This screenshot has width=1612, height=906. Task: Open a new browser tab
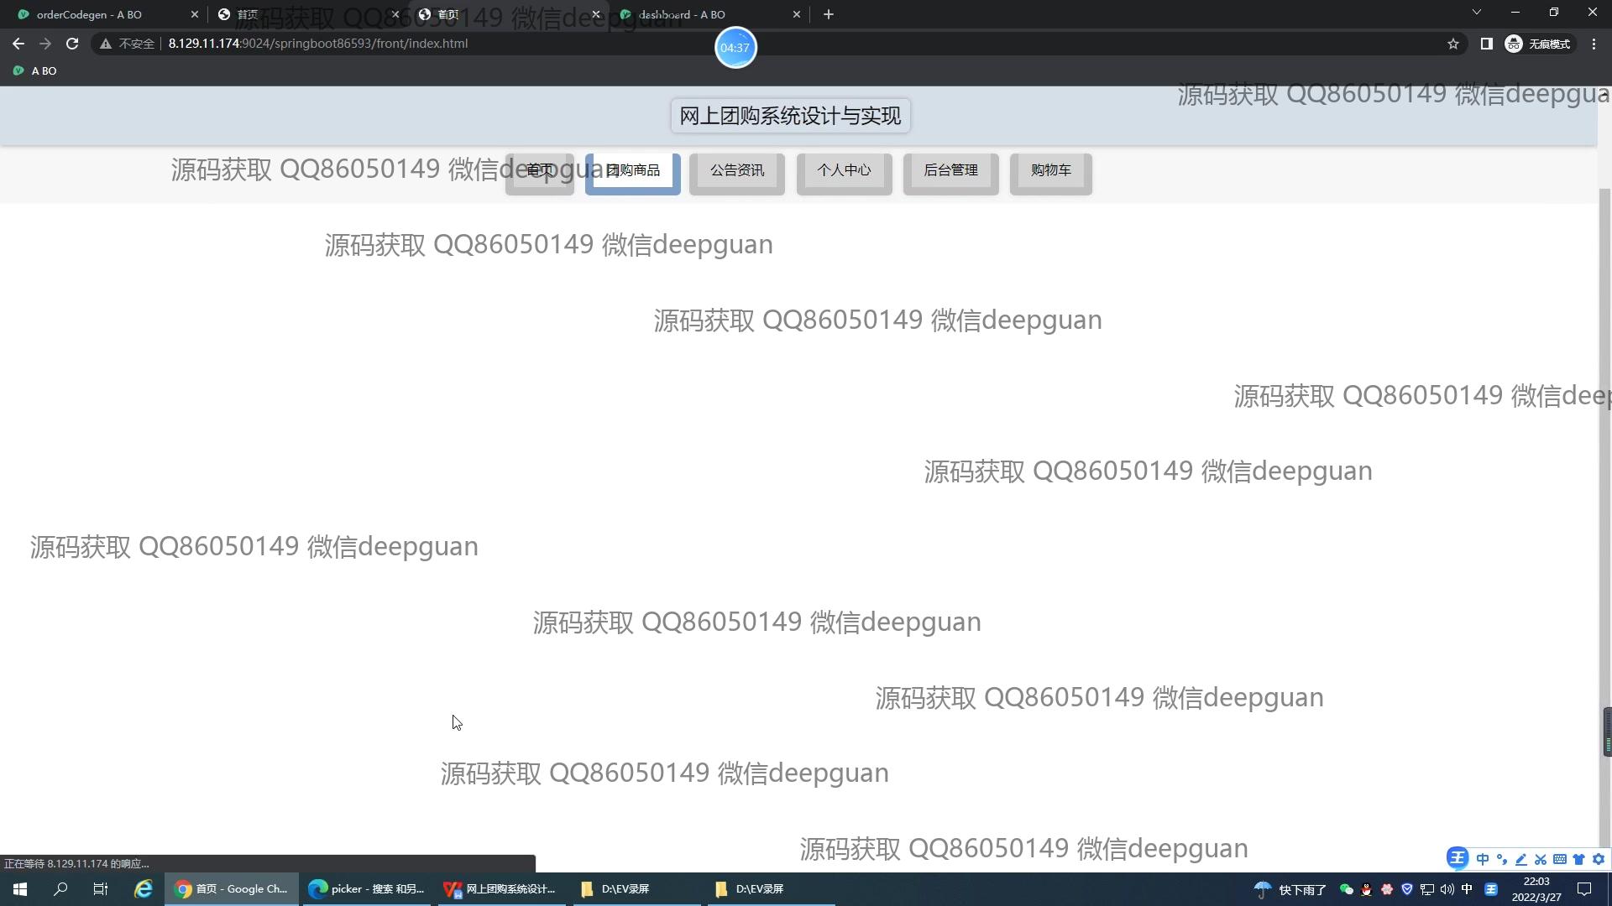[828, 14]
